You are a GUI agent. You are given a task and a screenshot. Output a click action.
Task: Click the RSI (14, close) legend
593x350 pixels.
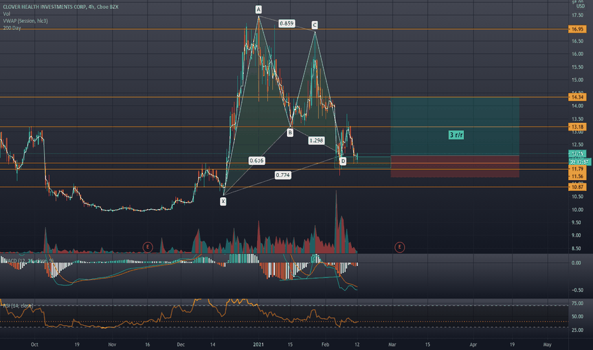coord(18,305)
